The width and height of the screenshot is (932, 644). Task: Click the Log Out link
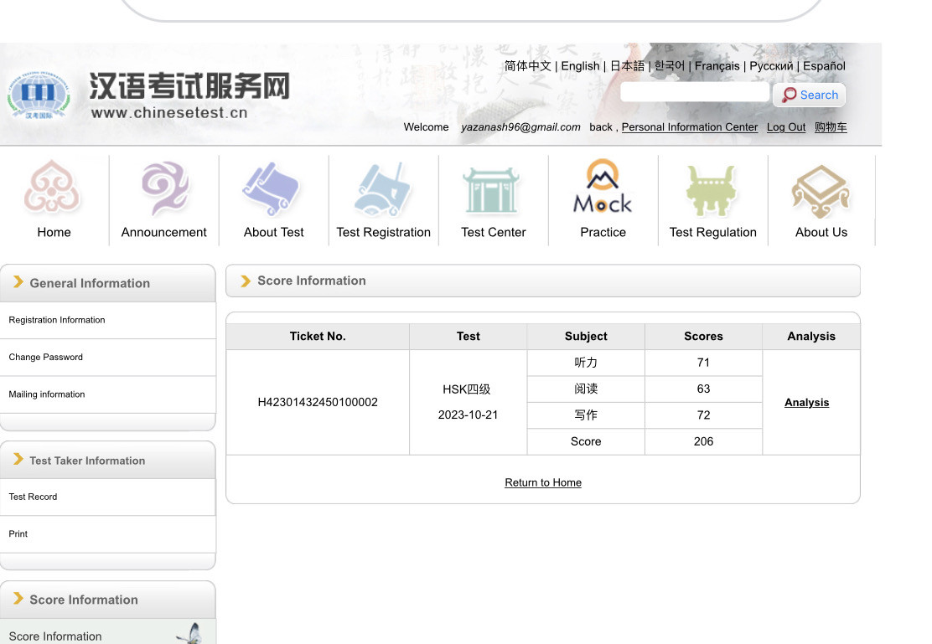pos(785,127)
